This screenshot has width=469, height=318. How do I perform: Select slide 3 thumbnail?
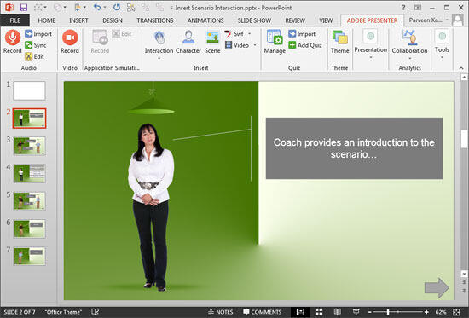click(29, 146)
